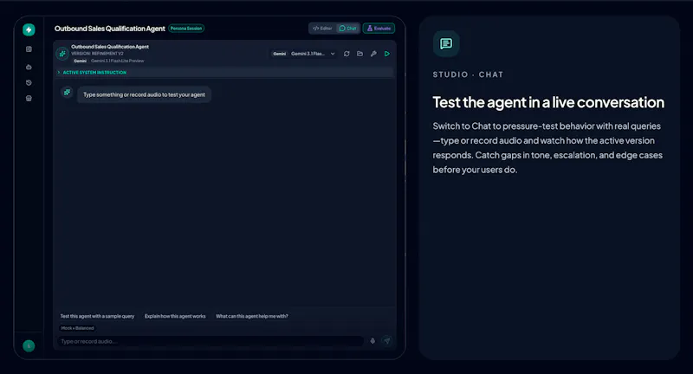This screenshot has width=693, height=374.
Task: Click the green user avatar in sidebar
Action: pos(29,345)
